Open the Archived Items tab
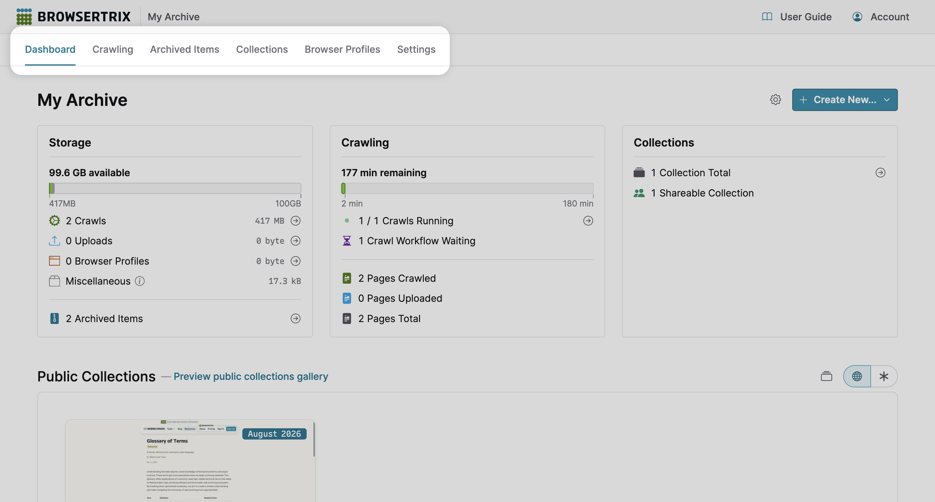 coord(184,49)
